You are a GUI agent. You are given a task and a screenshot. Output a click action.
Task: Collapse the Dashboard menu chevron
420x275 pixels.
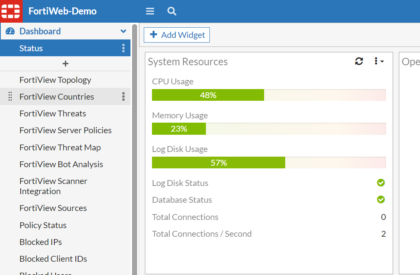coord(123,31)
